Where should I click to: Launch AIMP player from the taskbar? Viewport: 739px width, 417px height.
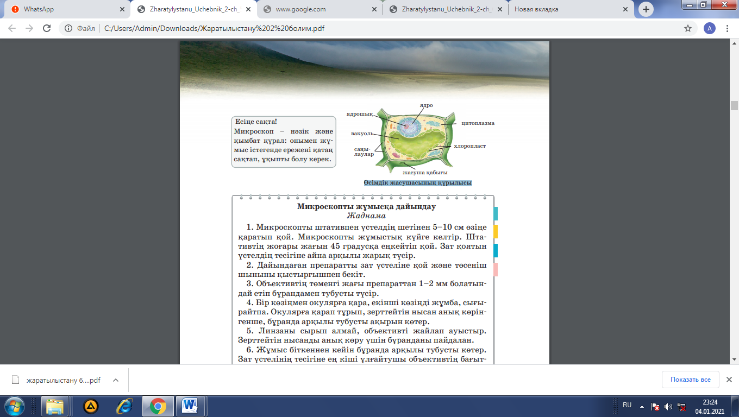pos(91,406)
